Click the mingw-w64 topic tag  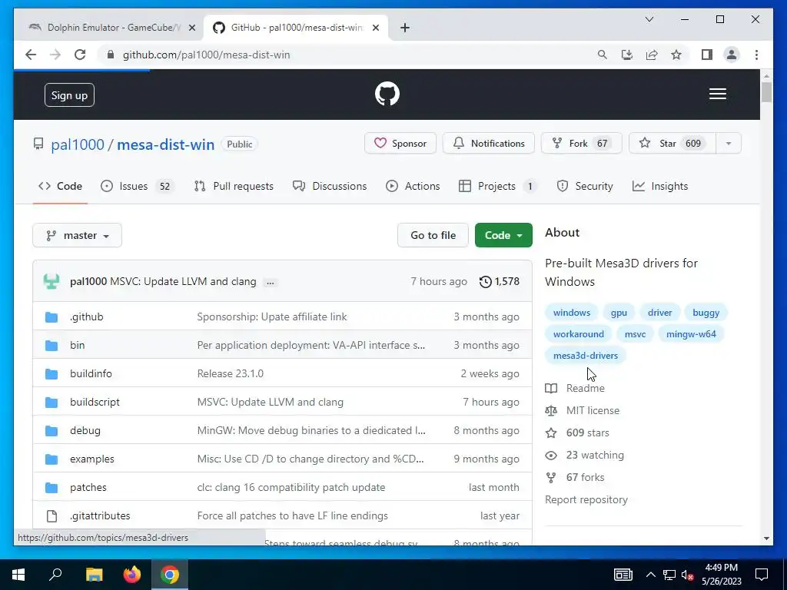[691, 334]
